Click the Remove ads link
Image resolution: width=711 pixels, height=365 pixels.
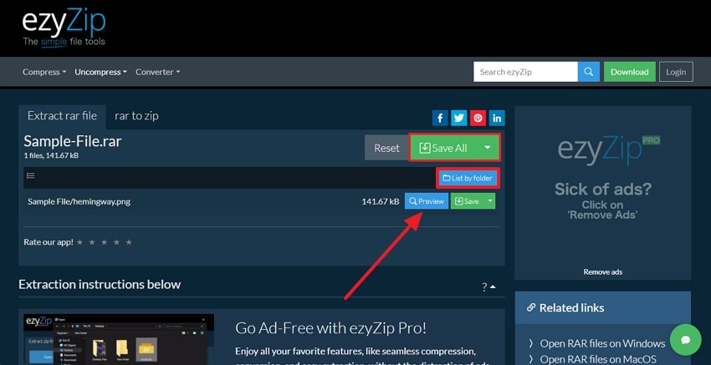pos(602,272)
